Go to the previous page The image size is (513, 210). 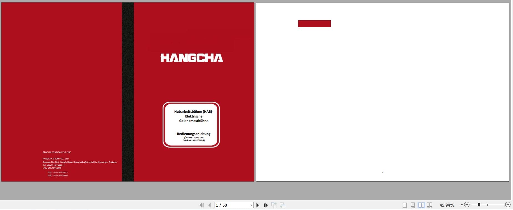click(x=209, y=205)
